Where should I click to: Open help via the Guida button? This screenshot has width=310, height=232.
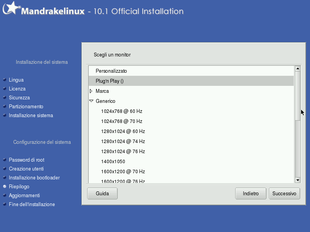tap(102, 193)
